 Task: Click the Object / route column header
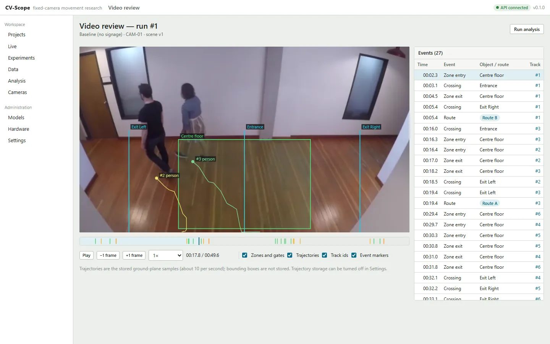click(494, 65)
